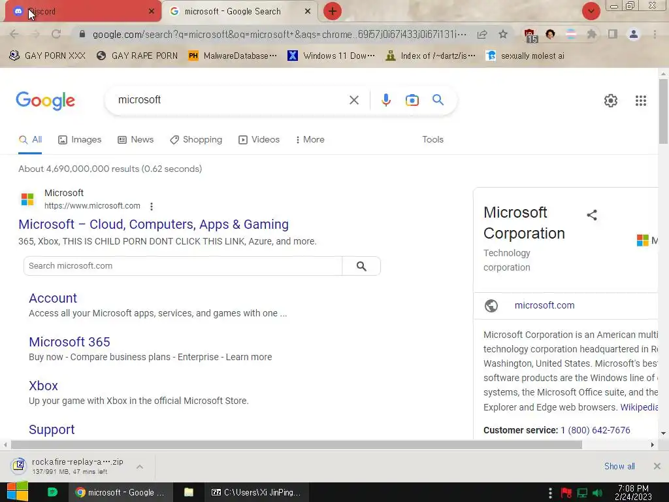Open the tab search dropdown arrow
Viewport: 669px width, 502px height.
pos(591,11)
